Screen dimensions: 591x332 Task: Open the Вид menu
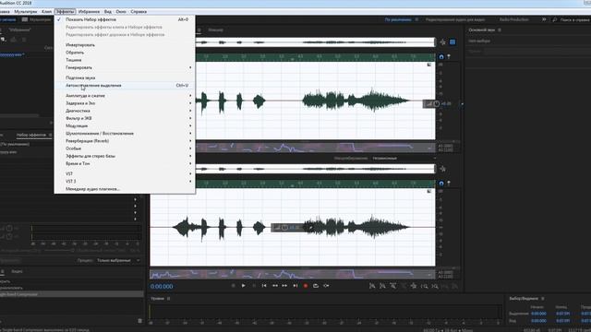tap(108, 12)
